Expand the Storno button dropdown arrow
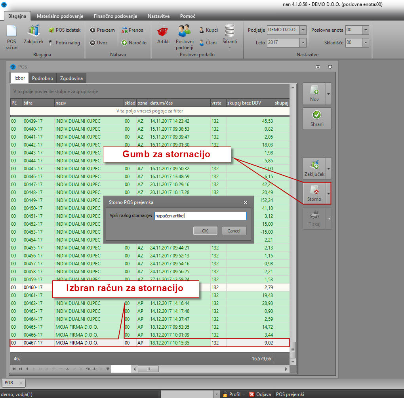404x398 pixels. coord(328,194)
